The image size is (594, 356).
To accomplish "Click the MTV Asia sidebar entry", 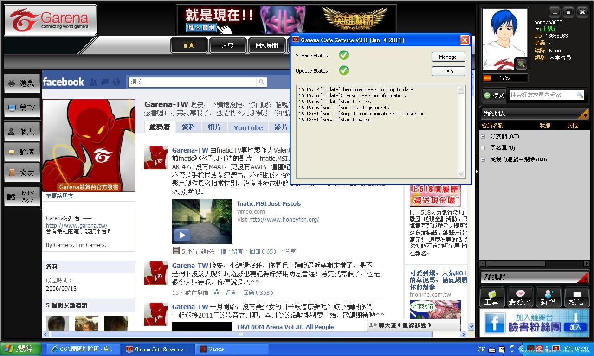I will point(21,197).
